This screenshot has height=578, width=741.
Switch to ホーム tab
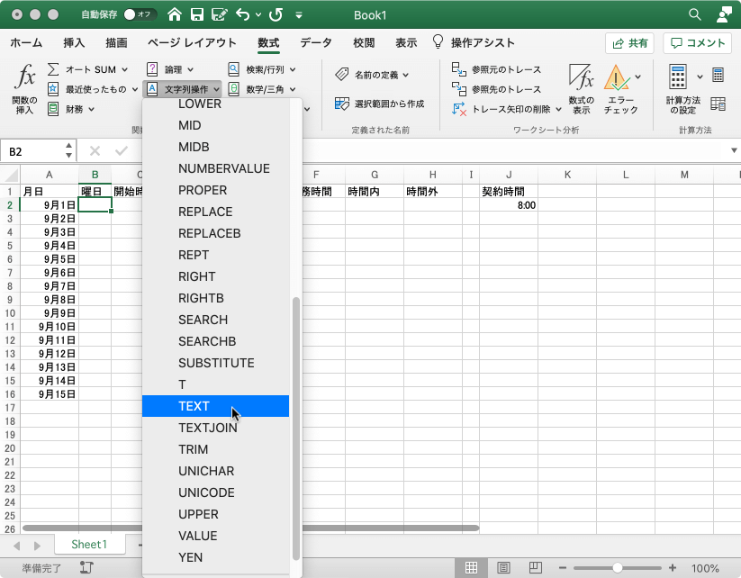coord(26,43)
